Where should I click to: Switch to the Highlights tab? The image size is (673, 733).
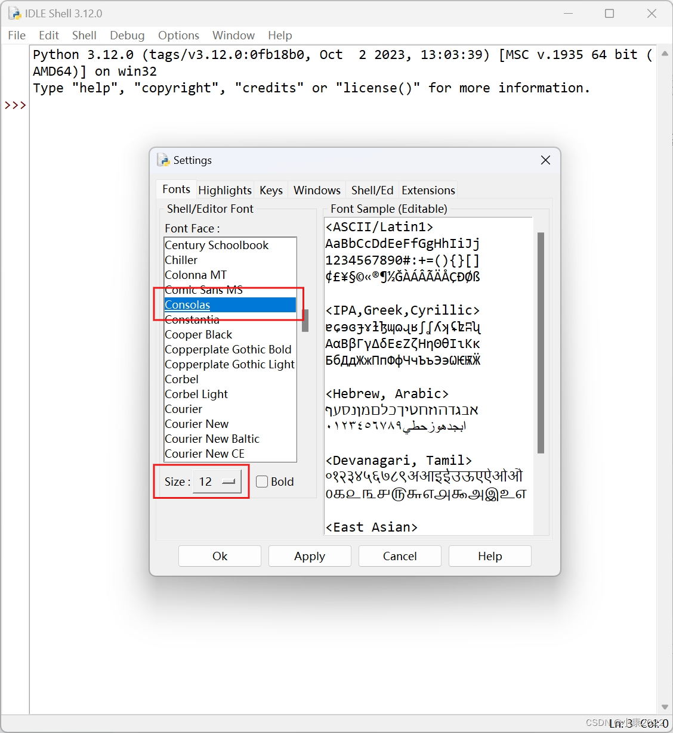point(225,190)
